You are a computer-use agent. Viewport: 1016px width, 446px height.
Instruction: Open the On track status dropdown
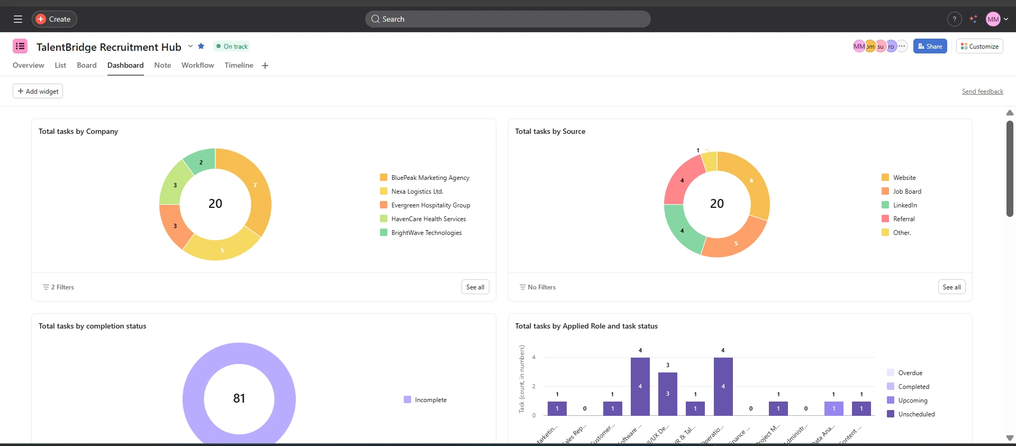[x=232, y=46]
